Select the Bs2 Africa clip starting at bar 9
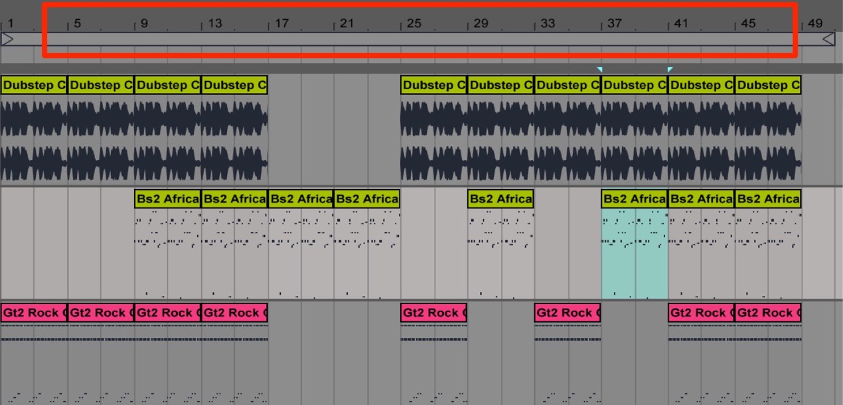 click(x=168, y=199)
